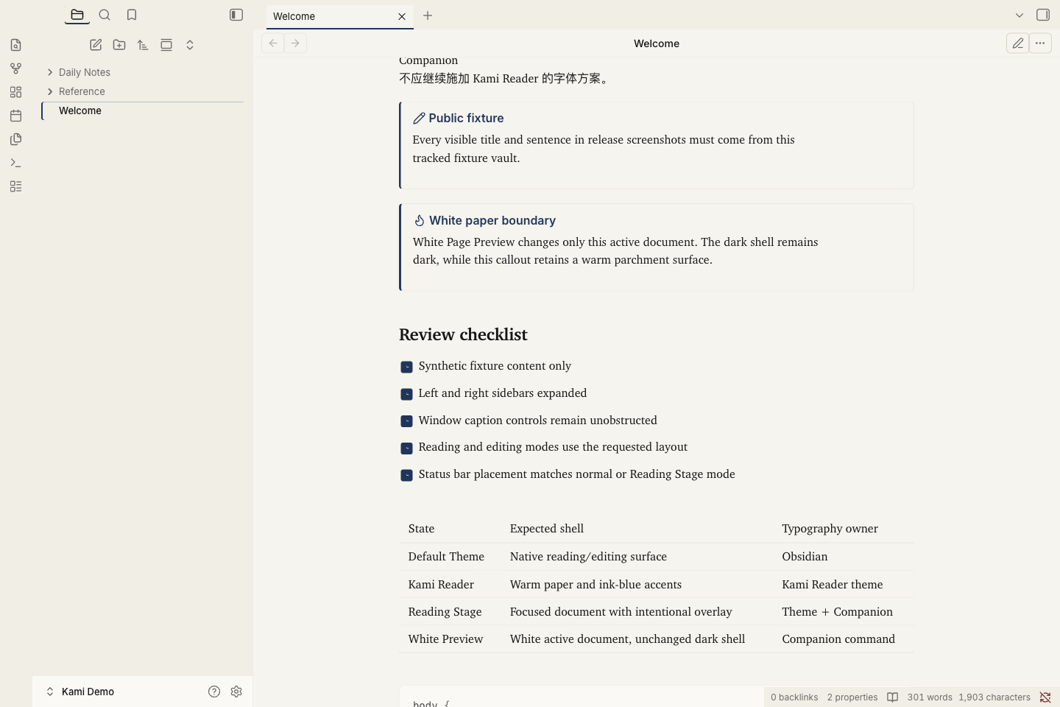Toggle reading view book icon in status bar
The height and width of the screenshot is (707, 1060).
pos(893,697)
